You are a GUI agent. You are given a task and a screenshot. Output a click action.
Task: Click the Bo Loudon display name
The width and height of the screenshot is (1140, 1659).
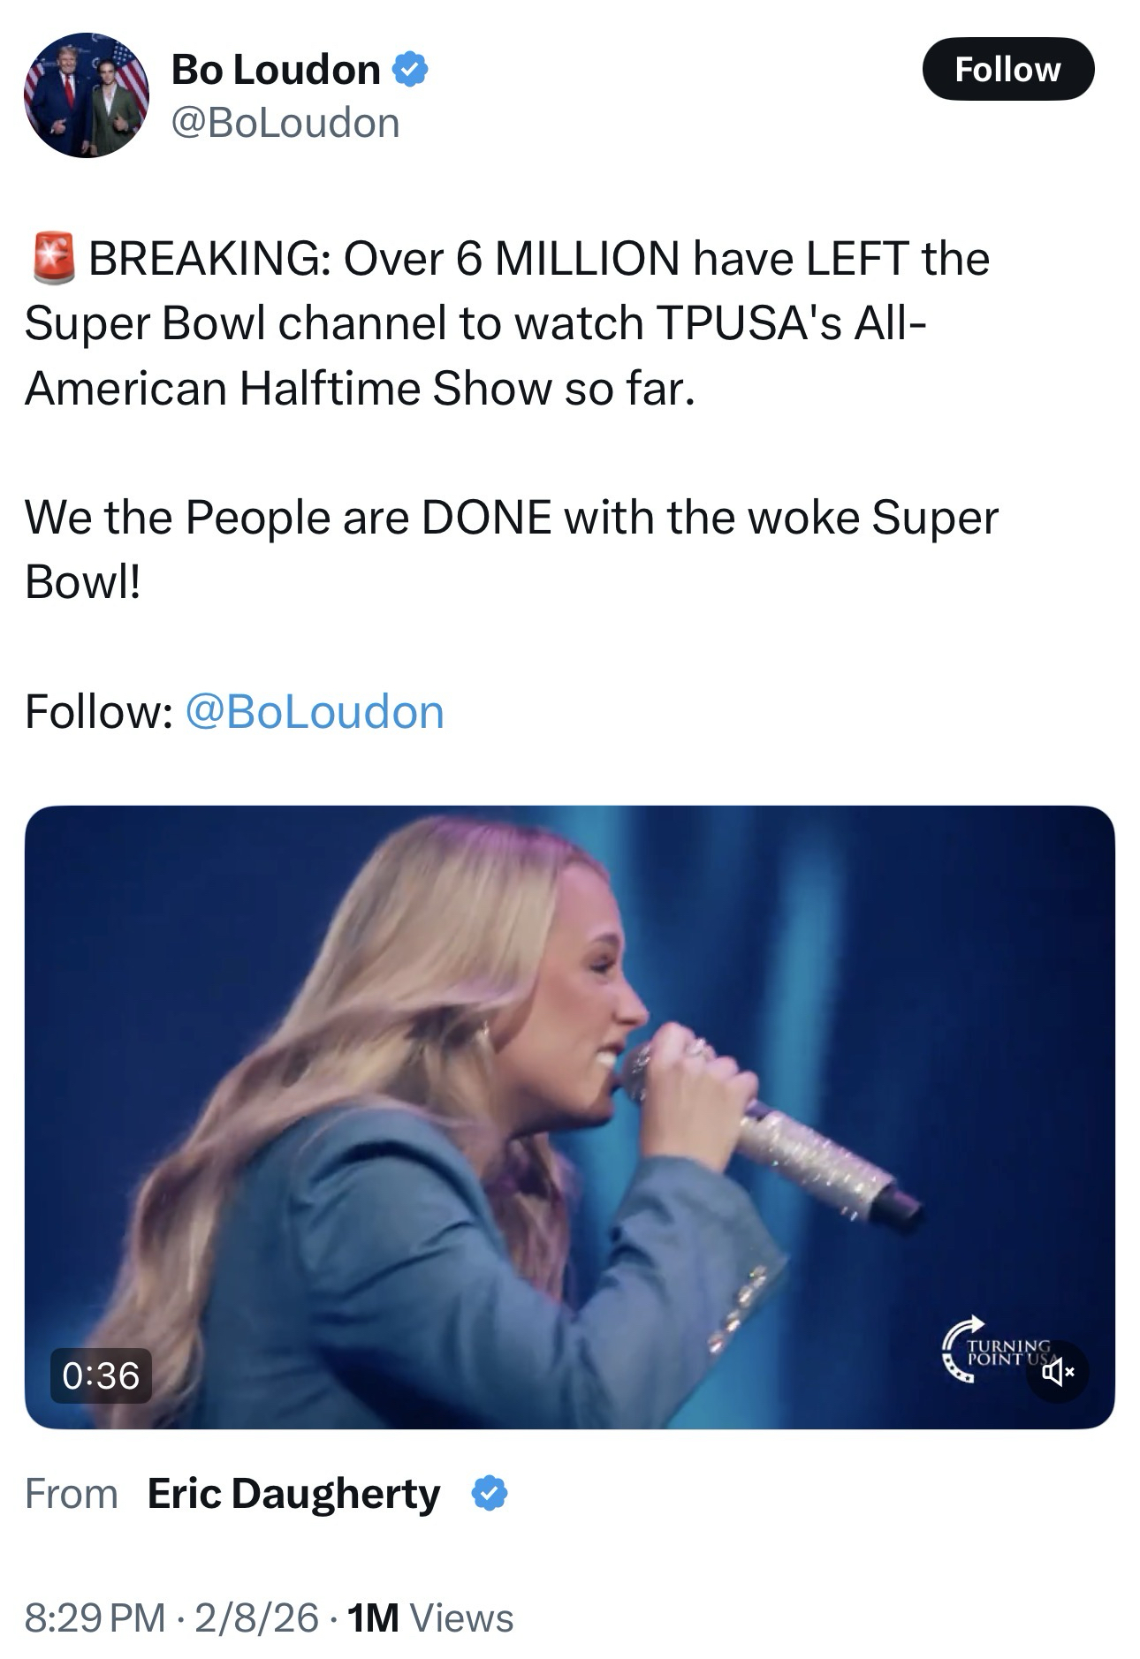276,69
